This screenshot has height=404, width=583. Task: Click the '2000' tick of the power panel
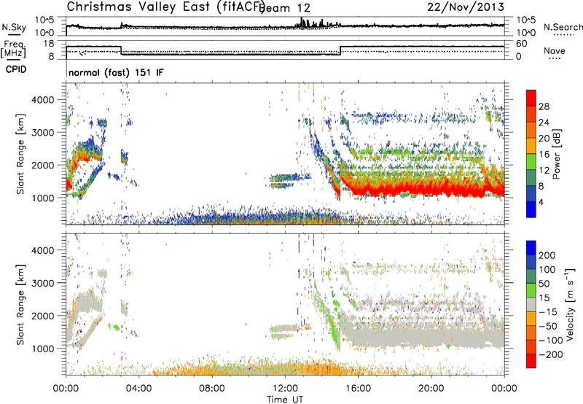[42, 165]
